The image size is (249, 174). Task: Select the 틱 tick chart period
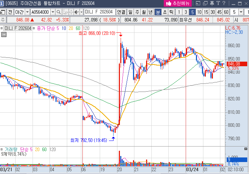[172, 12]
